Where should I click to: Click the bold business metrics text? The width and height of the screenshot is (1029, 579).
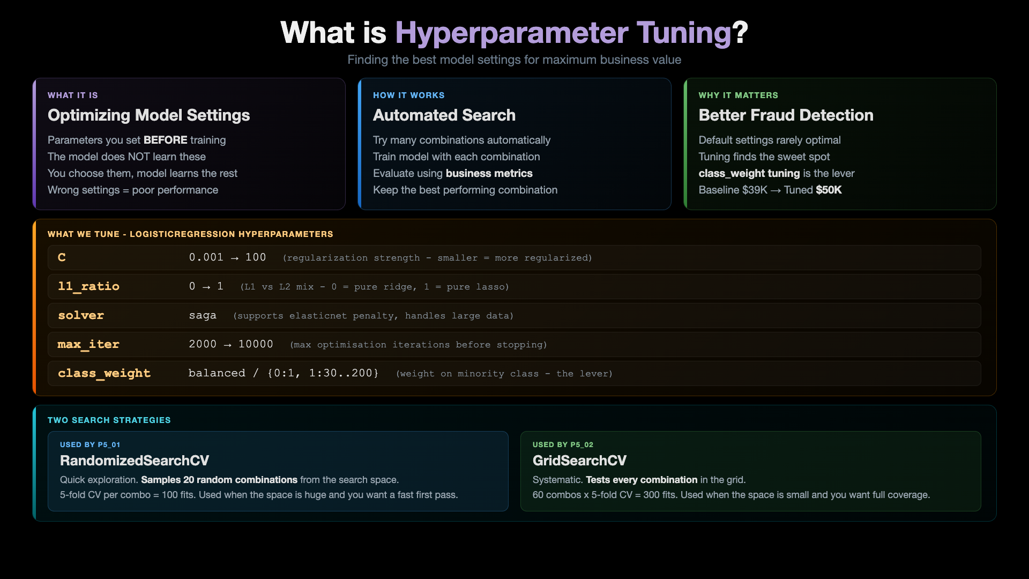tap(489, 174)
